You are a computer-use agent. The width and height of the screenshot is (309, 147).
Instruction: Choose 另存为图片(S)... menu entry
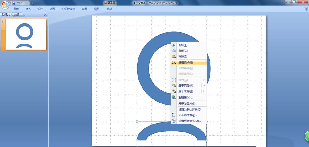coord(188,103)
